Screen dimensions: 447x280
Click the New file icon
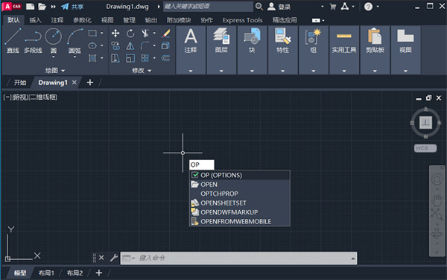pos(31,6)
